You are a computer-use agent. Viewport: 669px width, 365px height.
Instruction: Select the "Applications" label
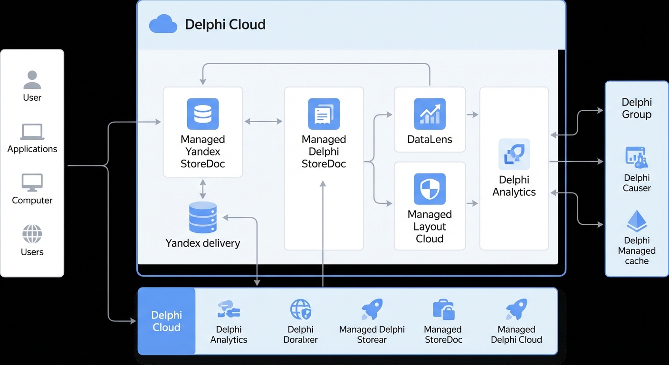click(x=32, y=149)
